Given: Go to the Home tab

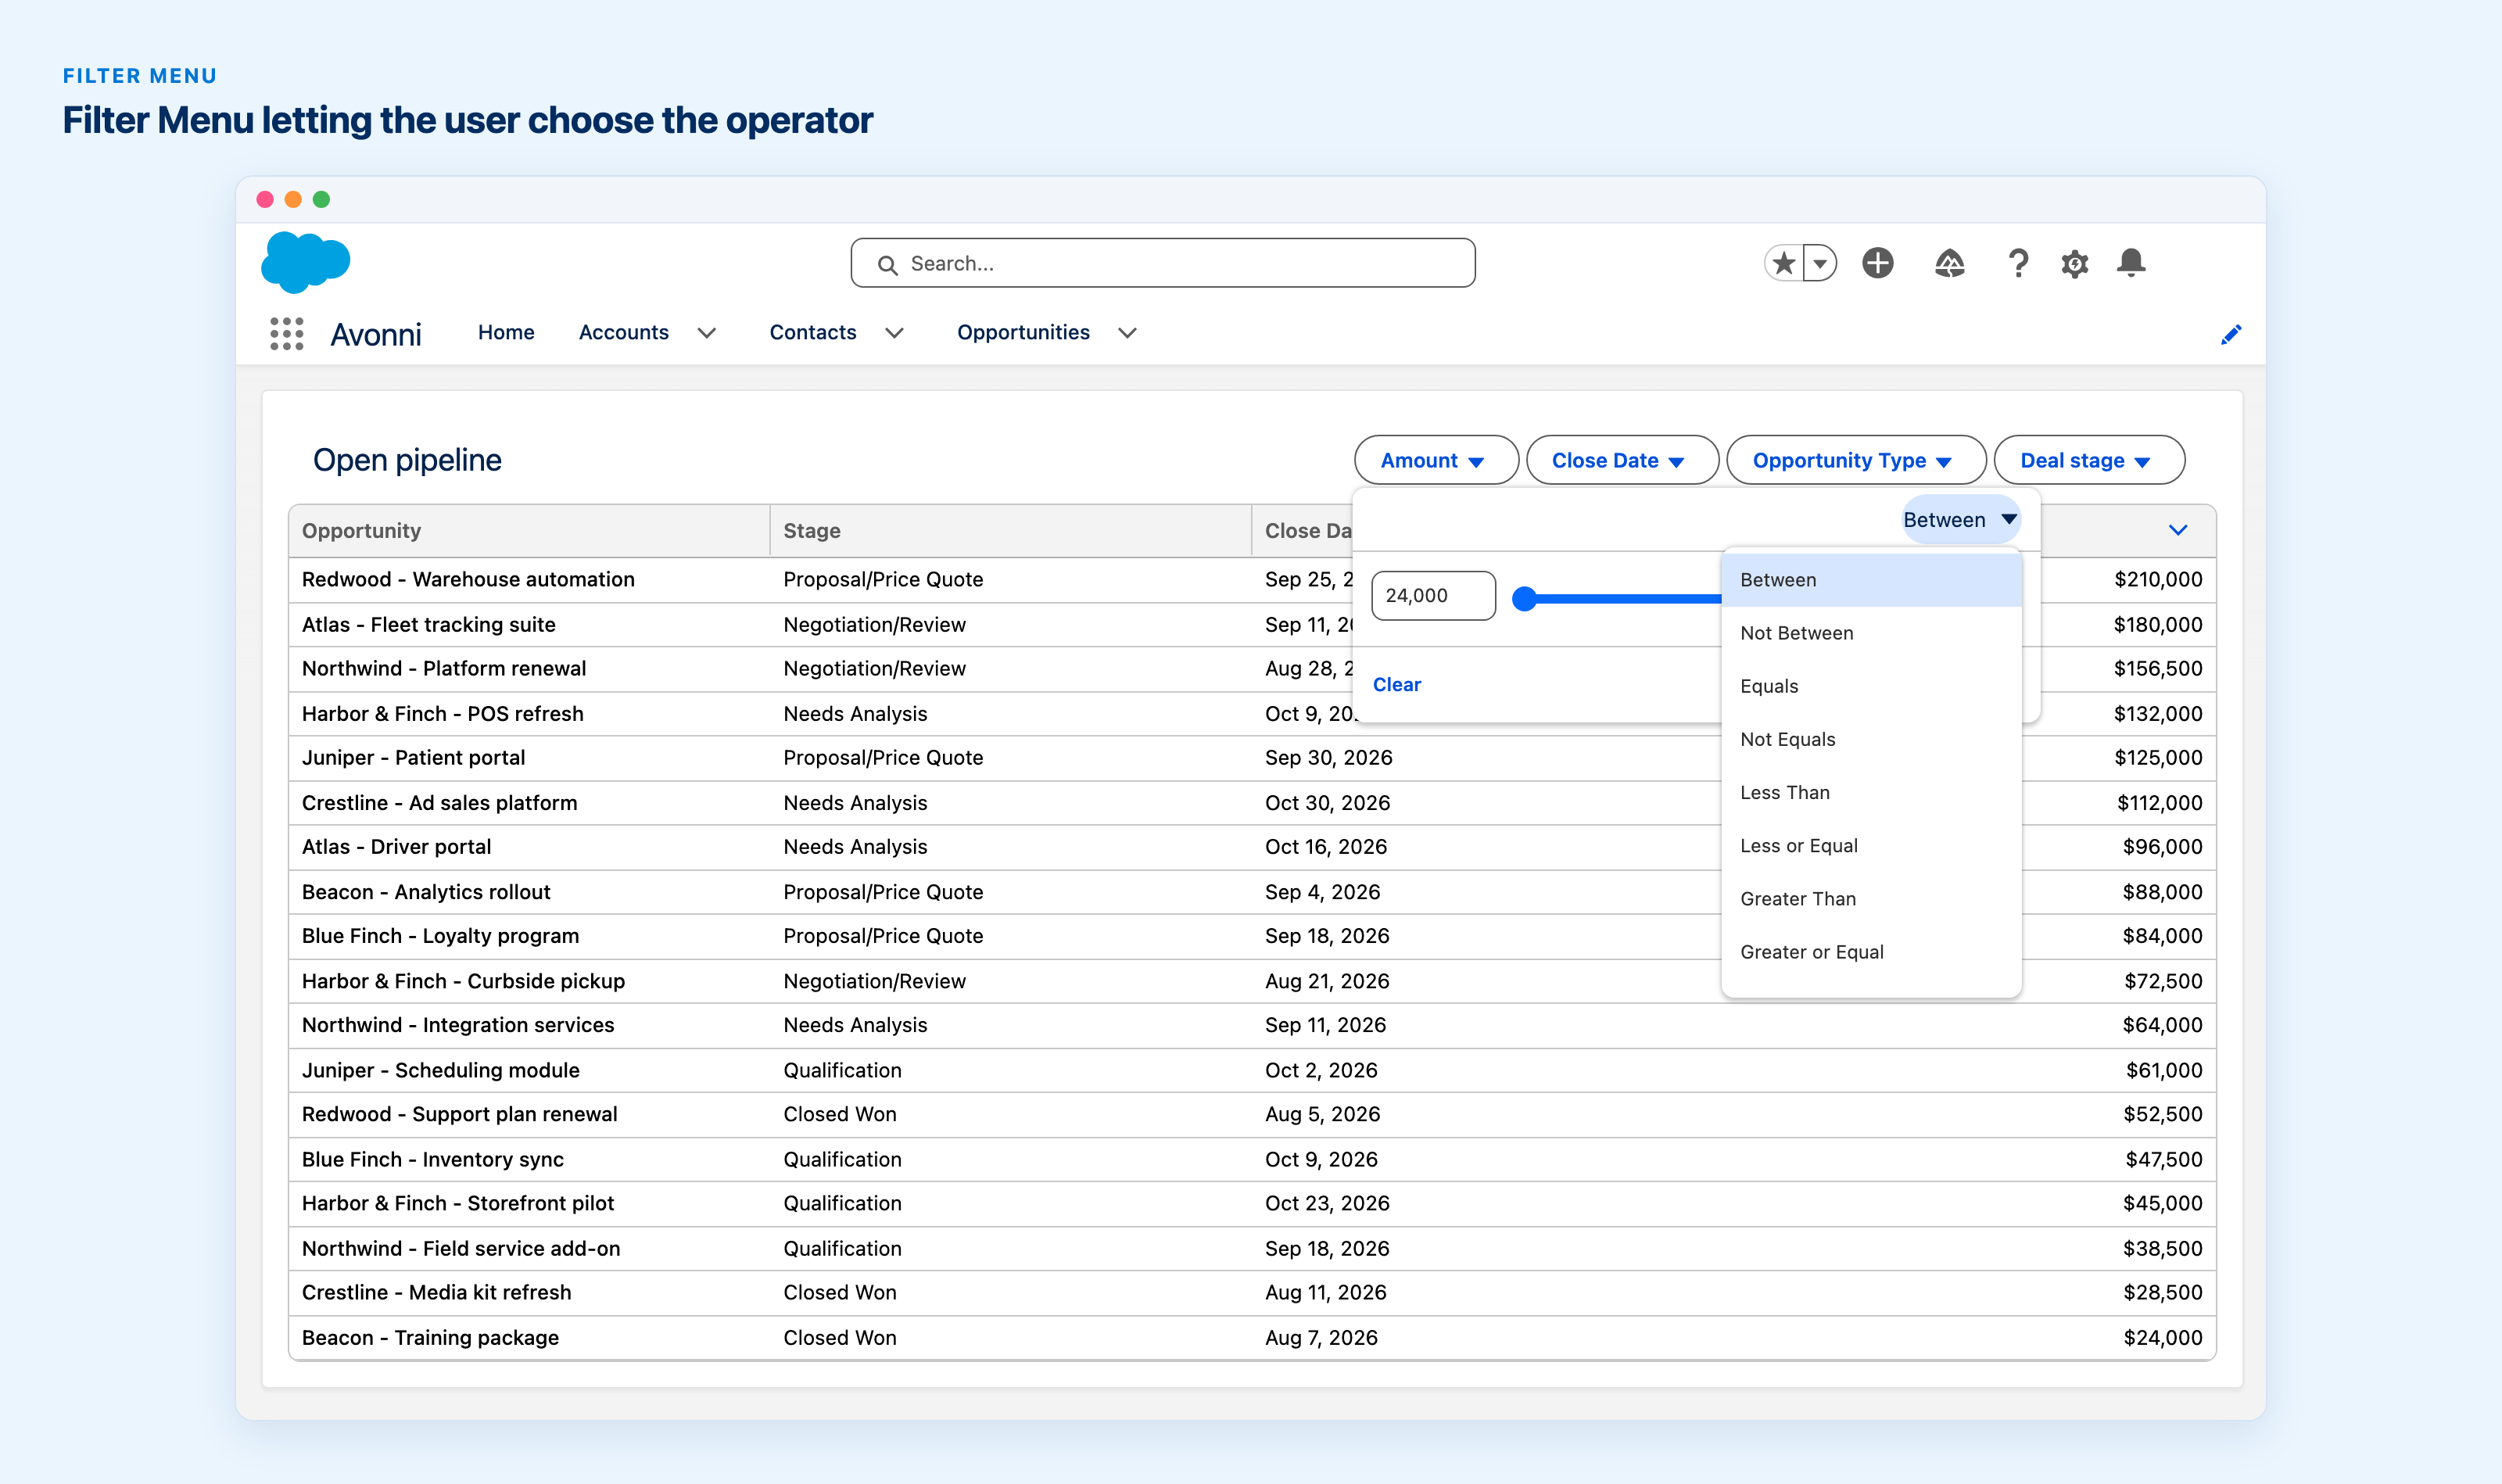Looking at the screenshot, I should click(x=506, y=332).
